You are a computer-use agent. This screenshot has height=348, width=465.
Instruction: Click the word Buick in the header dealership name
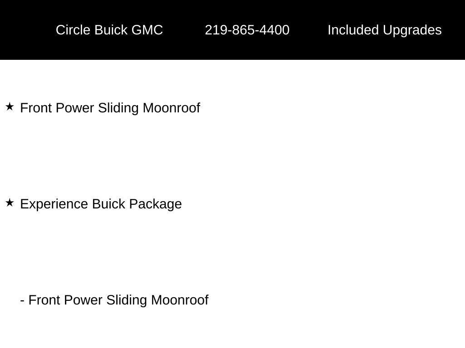tap(111, 30)
